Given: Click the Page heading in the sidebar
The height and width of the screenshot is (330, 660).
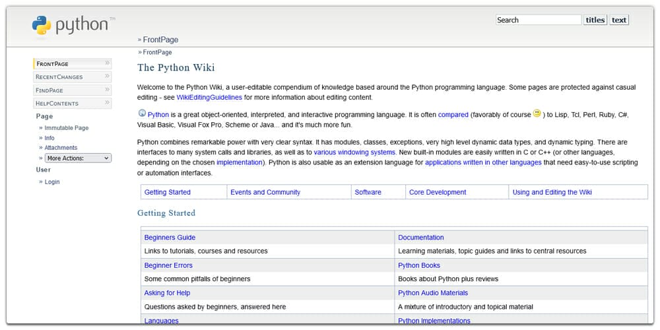Looking at the screenshot, I should point(44,116).
